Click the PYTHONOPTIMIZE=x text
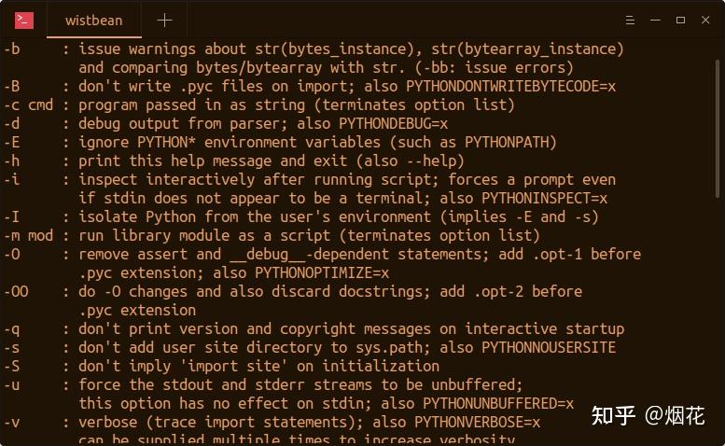This screenshot has height=446, width=725. tap(322, 273)
